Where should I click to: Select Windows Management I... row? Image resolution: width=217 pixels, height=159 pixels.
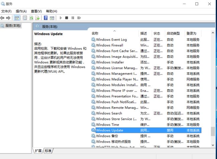pos(146,73)
